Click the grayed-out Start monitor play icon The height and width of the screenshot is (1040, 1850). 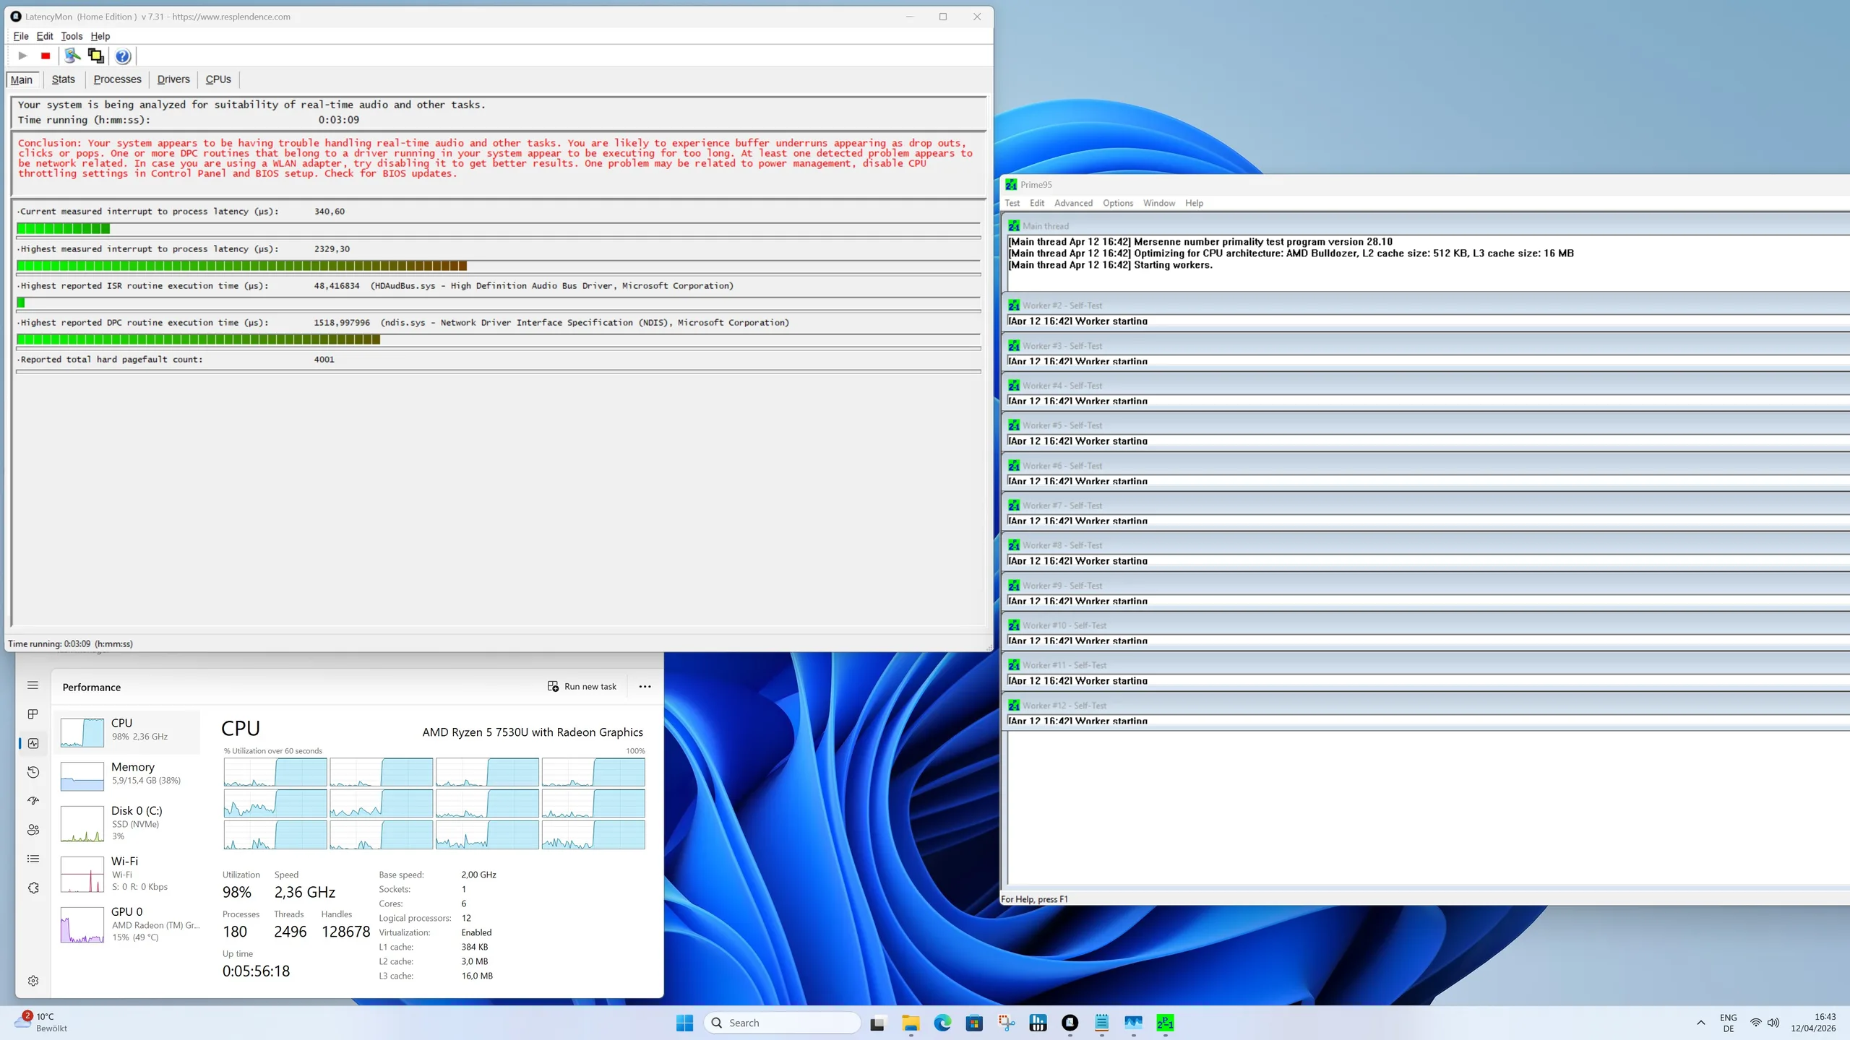point(22,56)
